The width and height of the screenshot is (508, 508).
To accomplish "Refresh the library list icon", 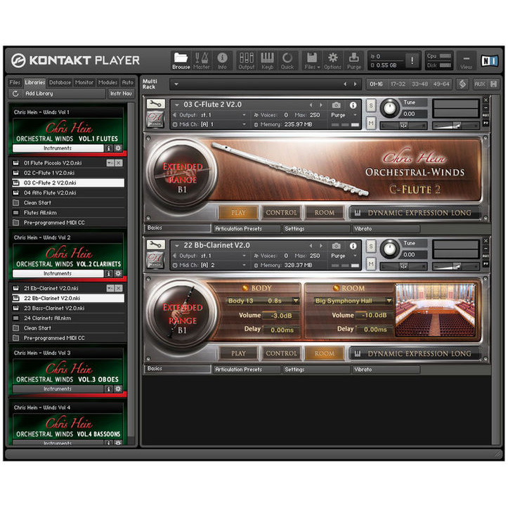I will coord(15,93).
